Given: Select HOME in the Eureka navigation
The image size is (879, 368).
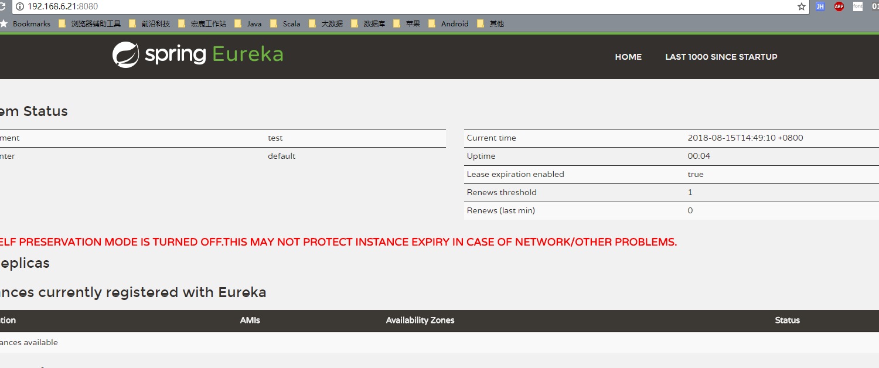Looking at the screenshot, I should coord(628,57).
